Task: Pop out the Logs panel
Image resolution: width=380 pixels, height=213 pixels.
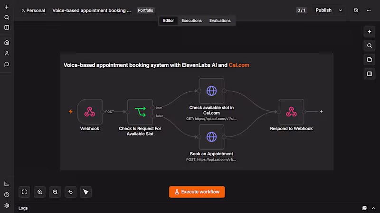Action: pyautogui.click(x=364, y=208)
